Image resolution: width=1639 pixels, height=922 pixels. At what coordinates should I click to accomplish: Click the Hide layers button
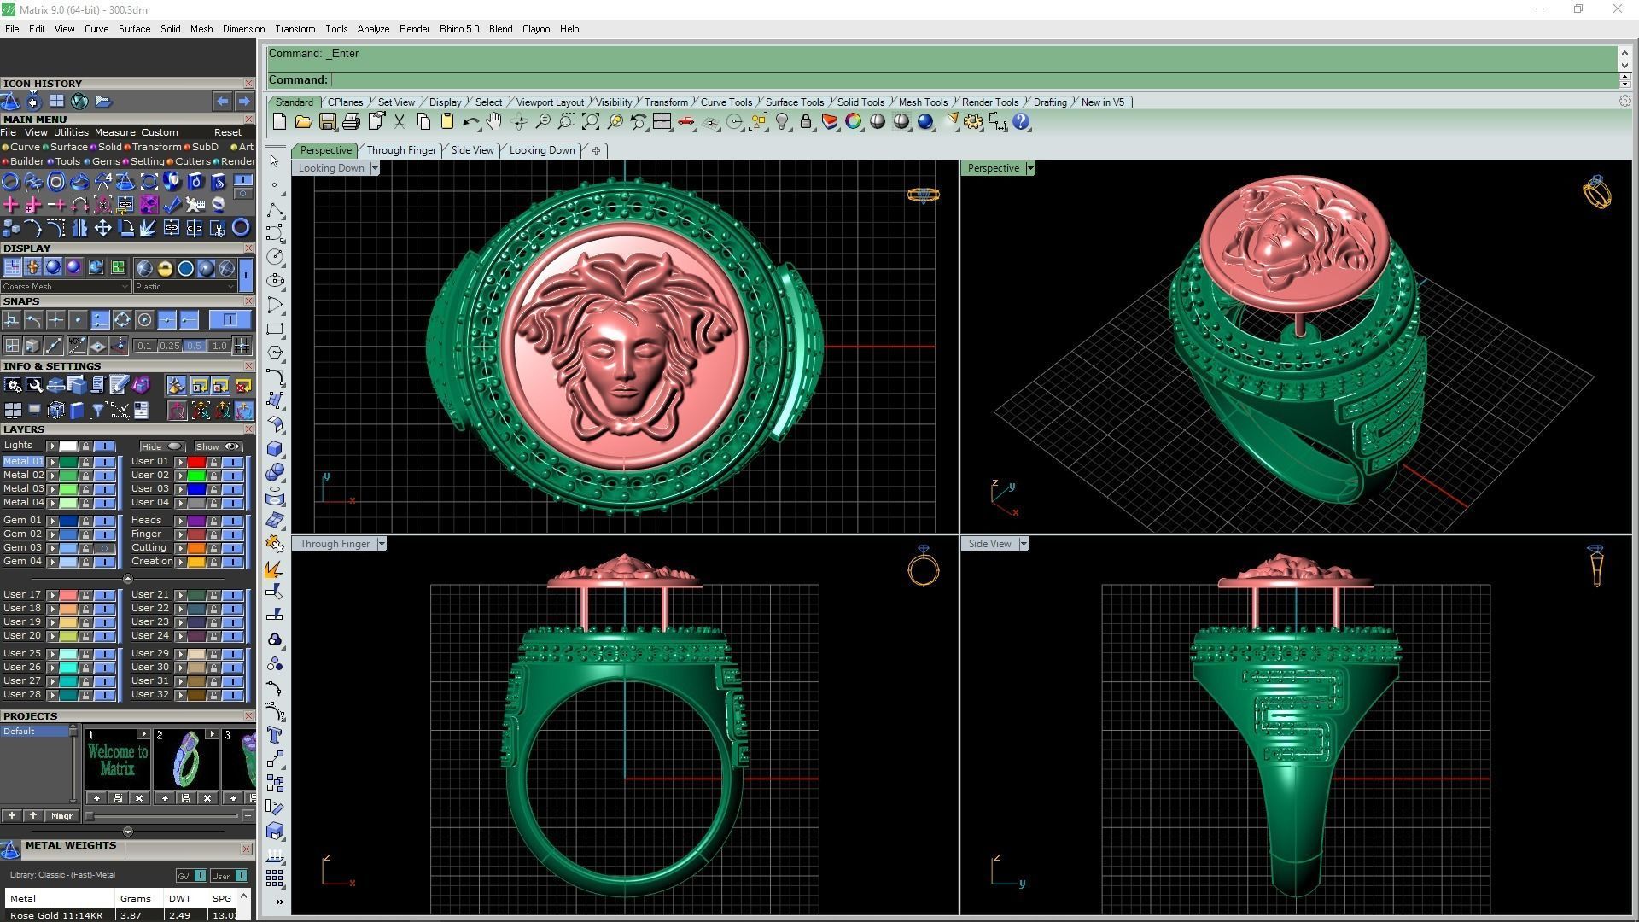162,446
